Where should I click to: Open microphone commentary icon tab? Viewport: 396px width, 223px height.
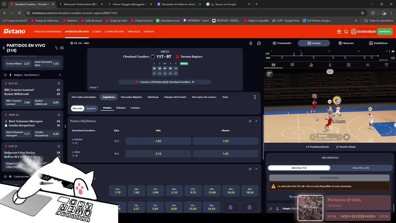click(330, 65)
